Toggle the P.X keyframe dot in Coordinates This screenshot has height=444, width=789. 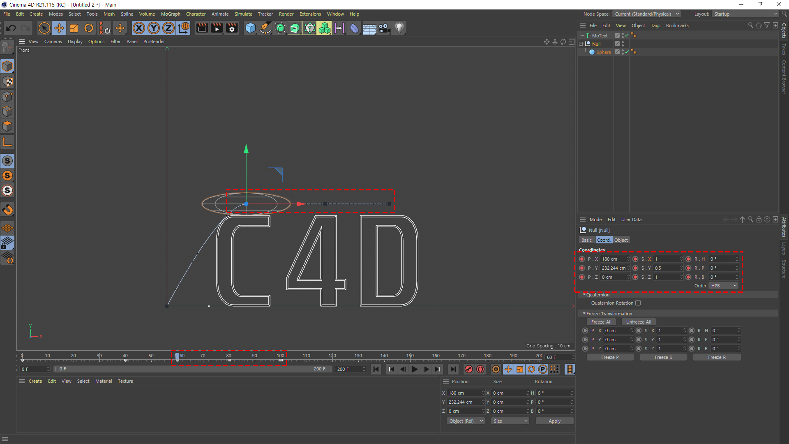click(582, 259)
